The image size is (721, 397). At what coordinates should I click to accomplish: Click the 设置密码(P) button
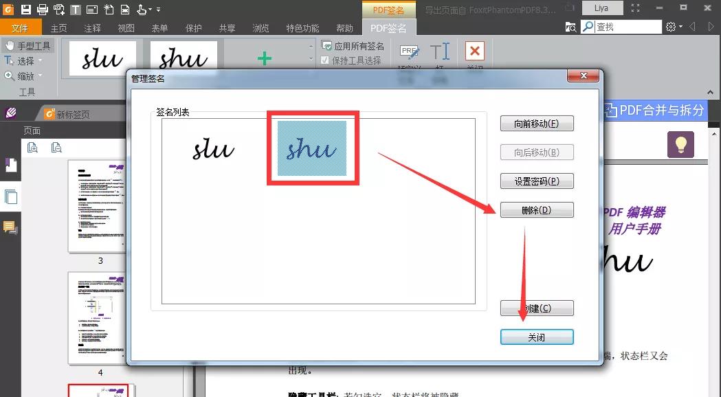click(537, 181)
